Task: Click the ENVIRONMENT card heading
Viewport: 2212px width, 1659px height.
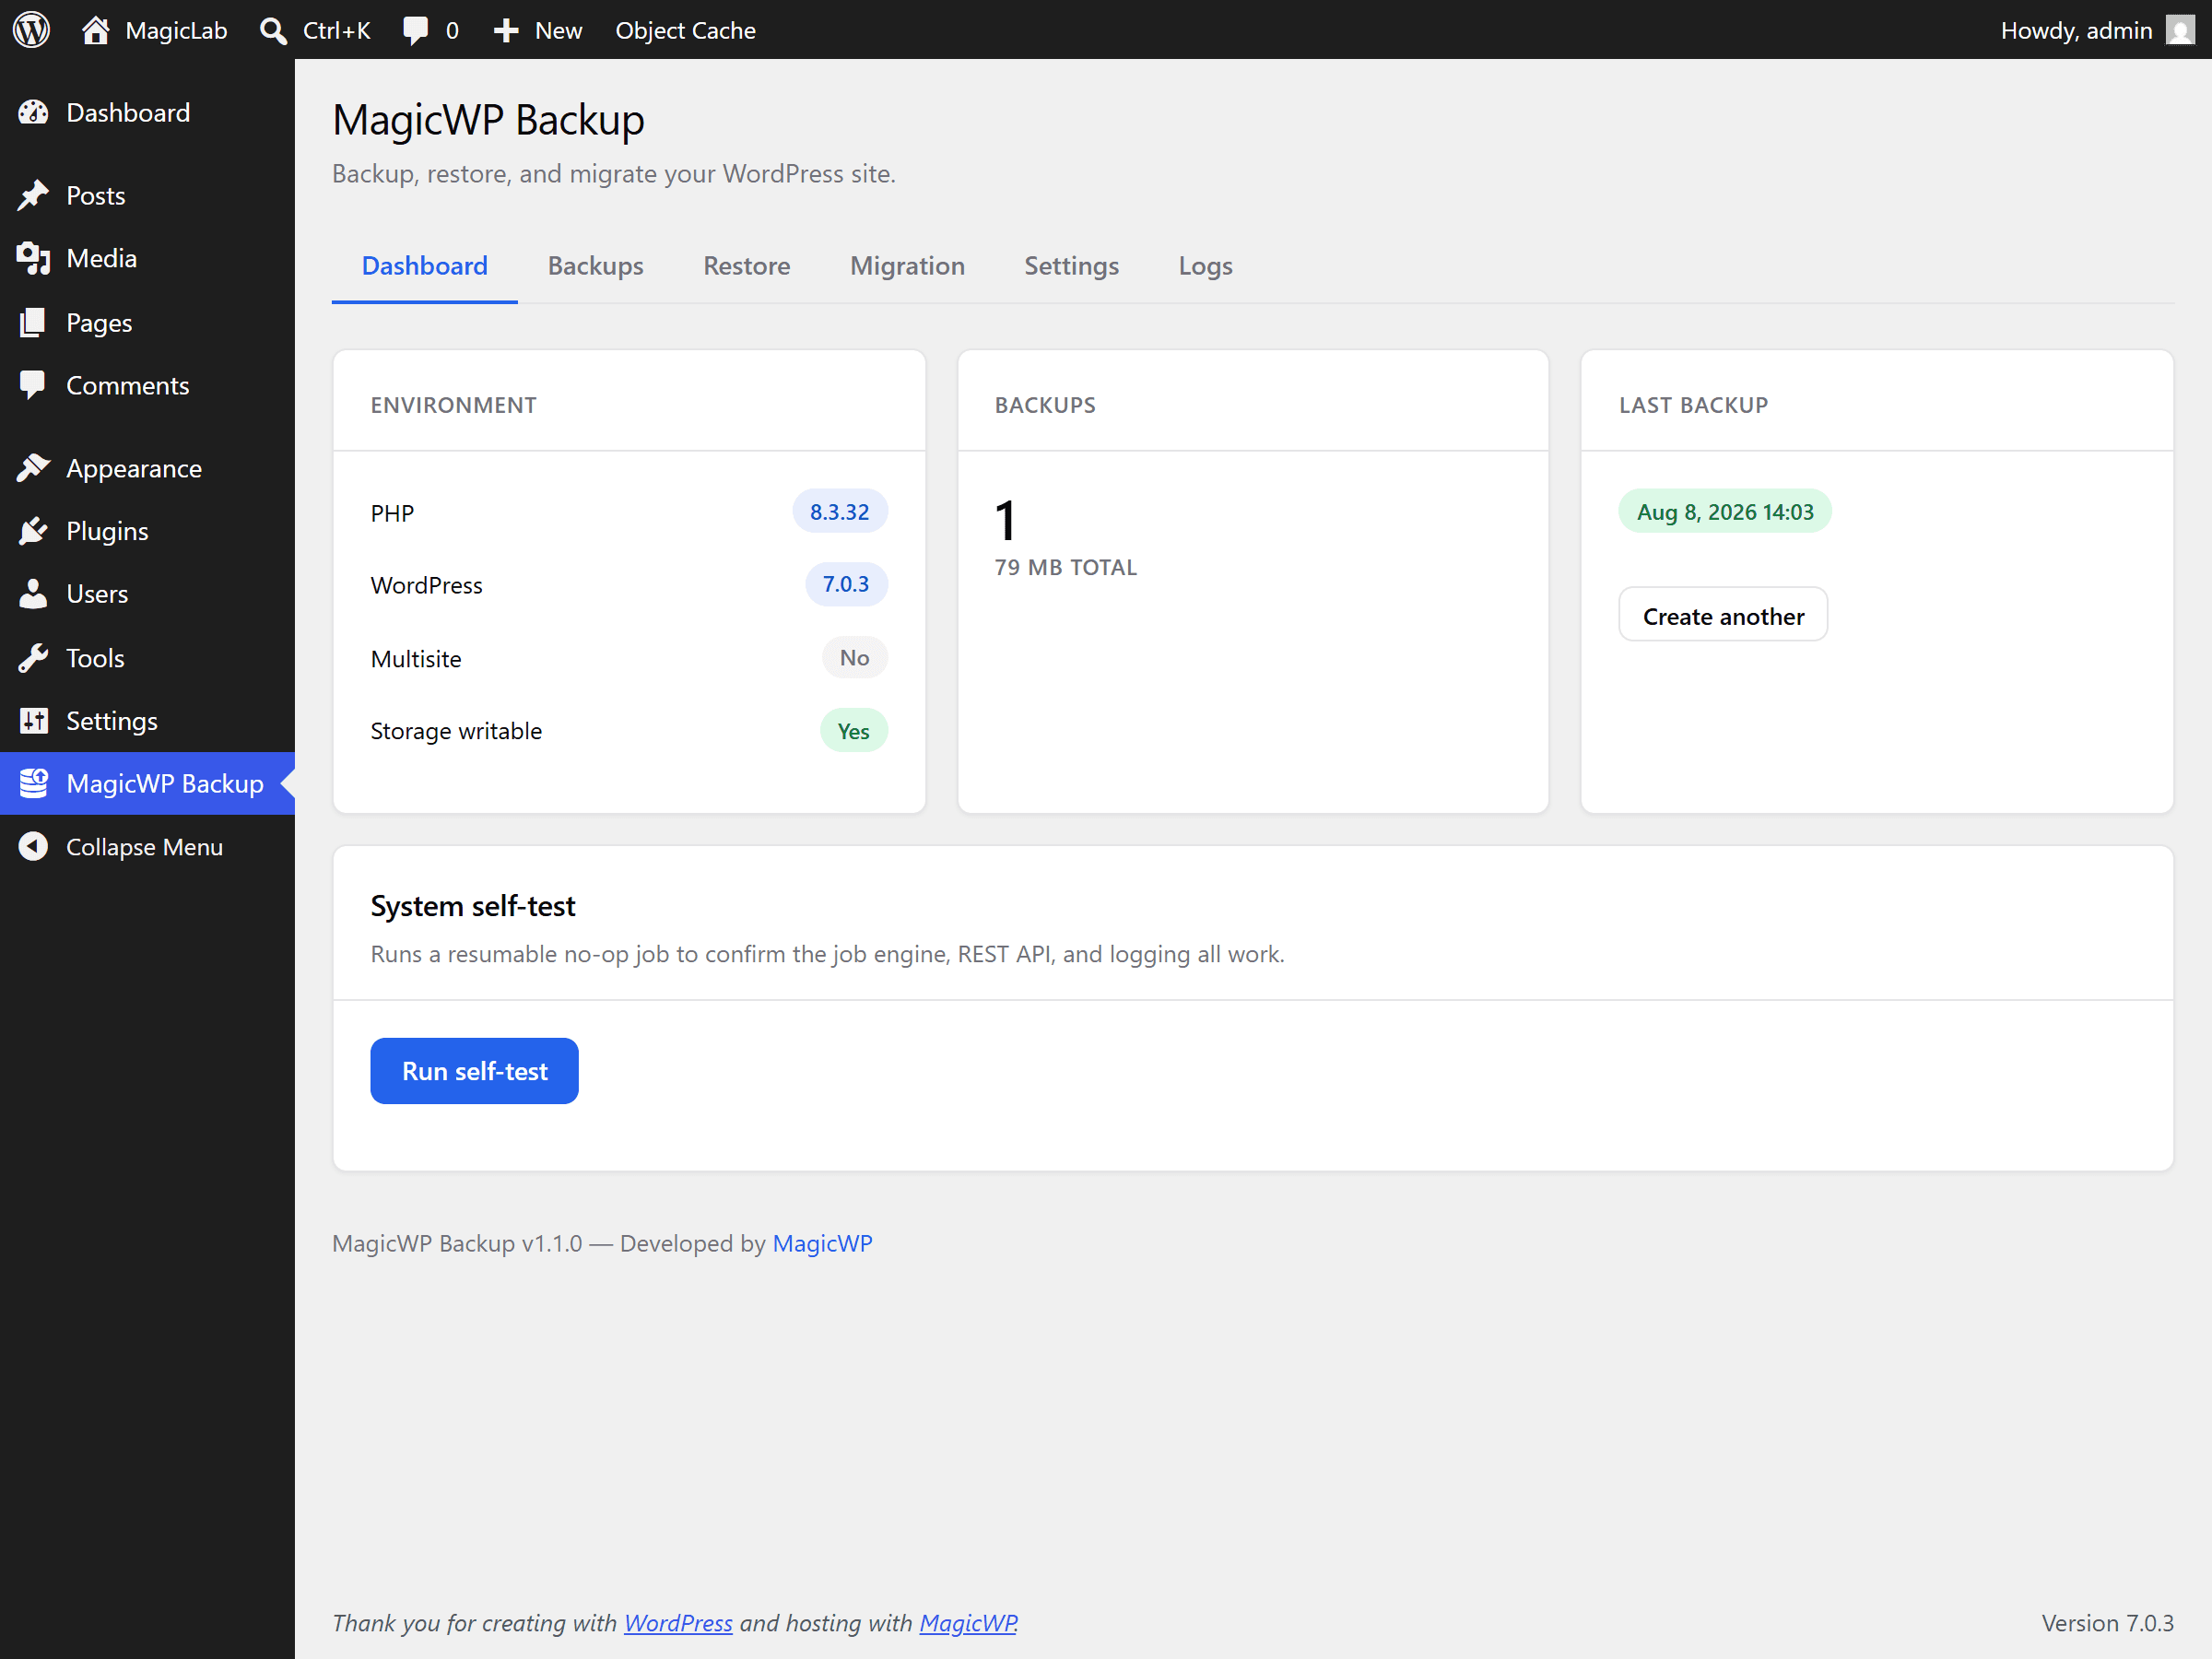Action: (453, 405)
